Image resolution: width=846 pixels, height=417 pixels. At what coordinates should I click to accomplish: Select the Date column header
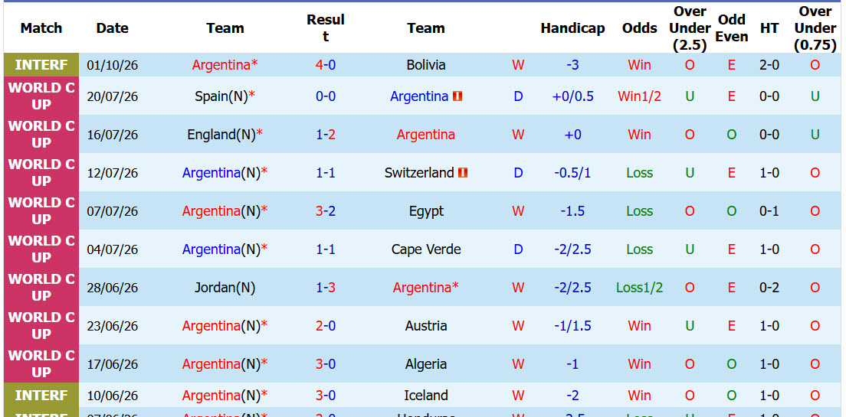(112, 28)
